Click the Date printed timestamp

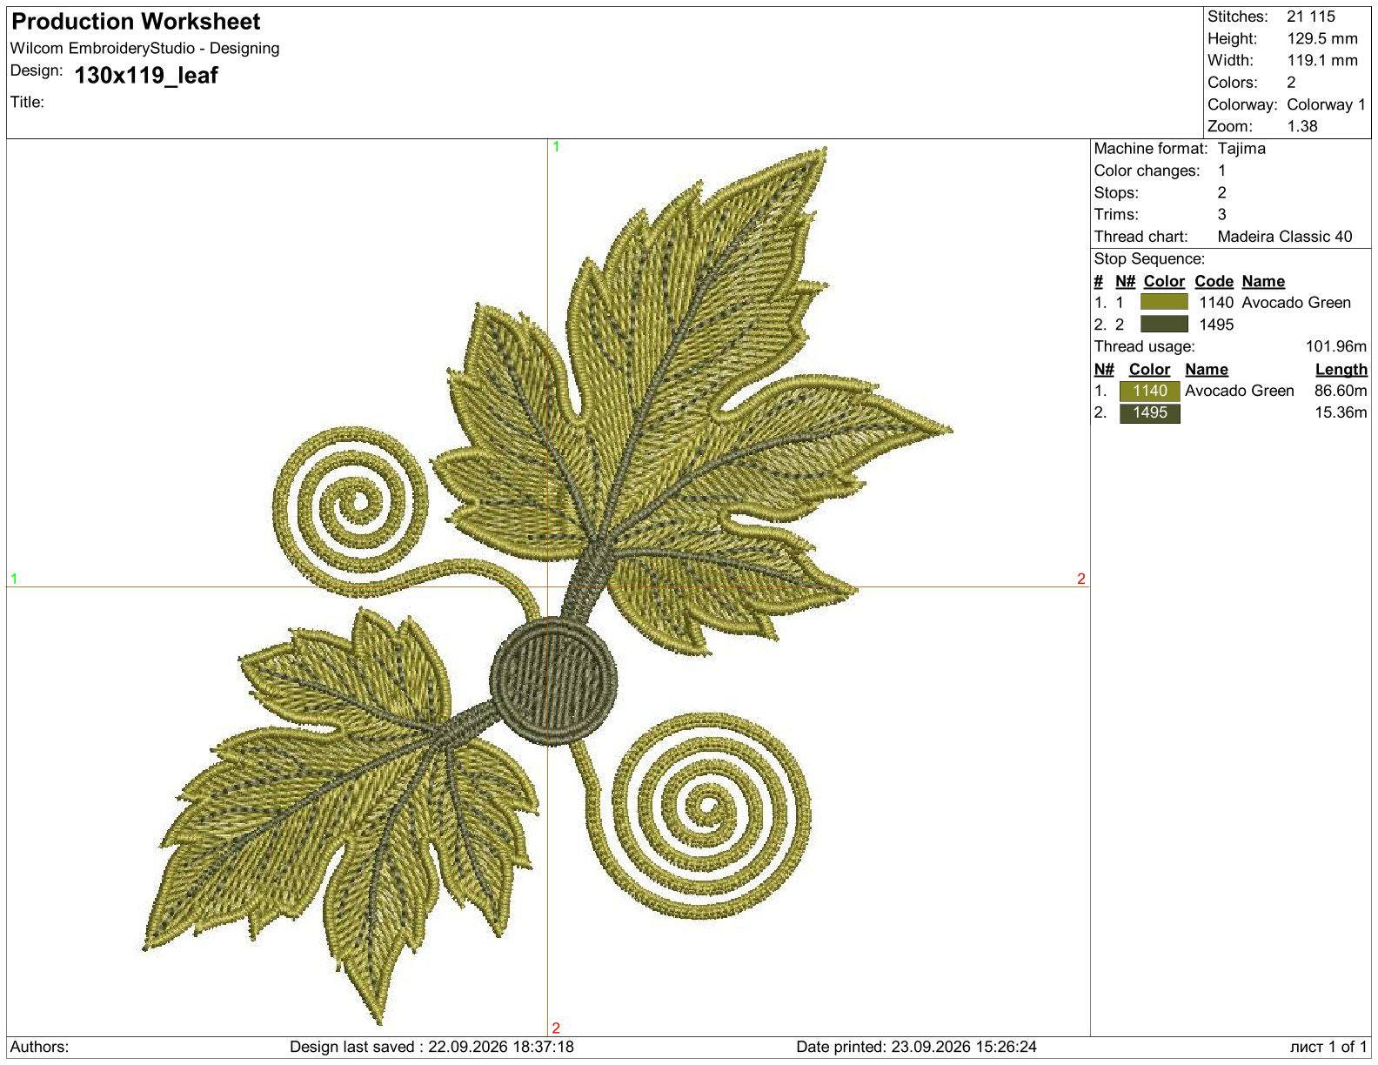(916, 1047)
